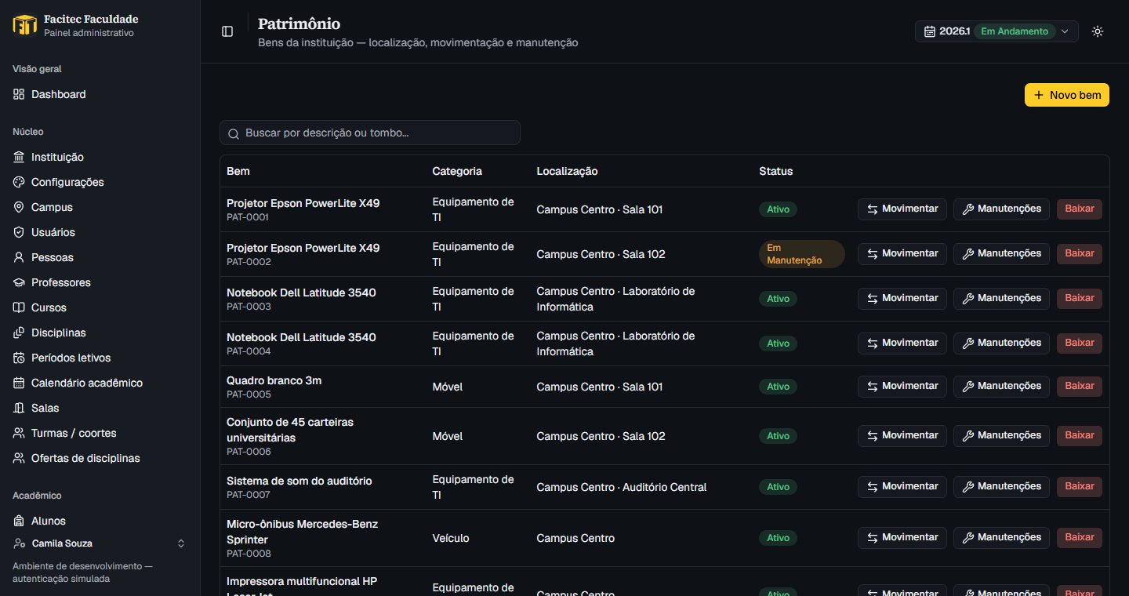This screenshot has width=1129, height=596.
Task: Click the Alunos backpack icon
Action: [x=19, y=521]
